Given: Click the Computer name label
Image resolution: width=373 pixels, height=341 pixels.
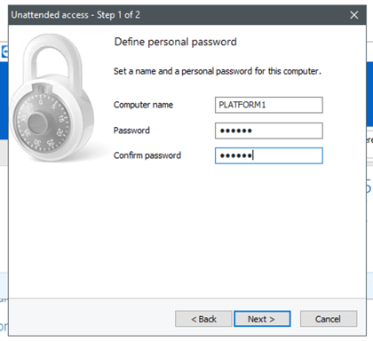Looking at the screenshot, I should coord(143,105).
